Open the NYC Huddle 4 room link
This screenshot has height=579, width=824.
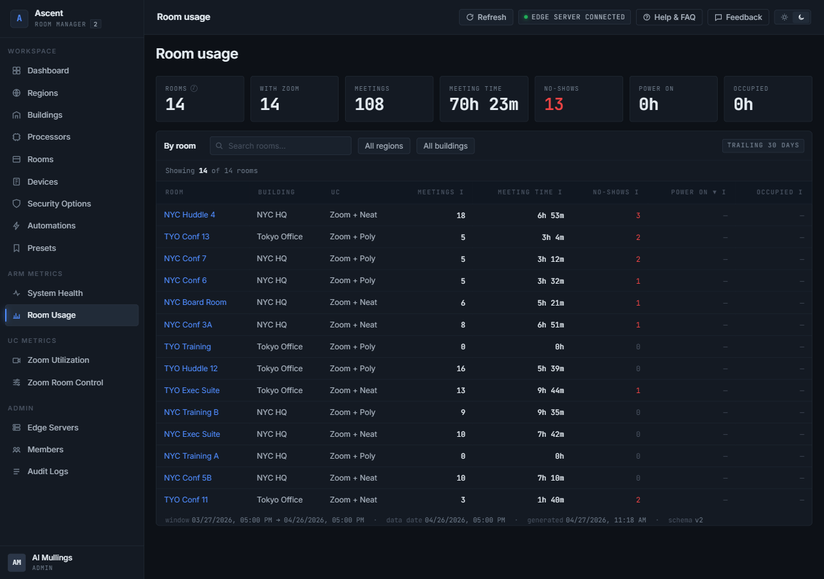coord(190,215)
